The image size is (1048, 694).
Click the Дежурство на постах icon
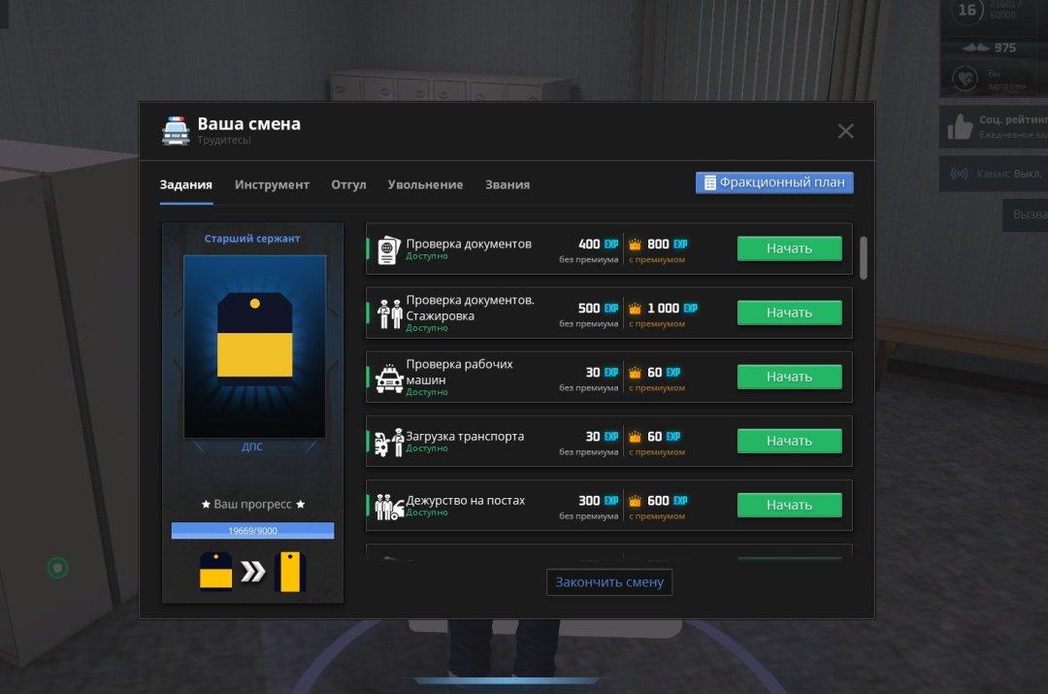coord(389,506)
